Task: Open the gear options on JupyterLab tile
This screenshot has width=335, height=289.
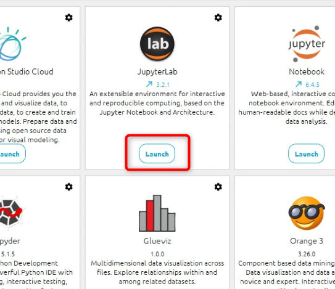Action: [218, 17]
